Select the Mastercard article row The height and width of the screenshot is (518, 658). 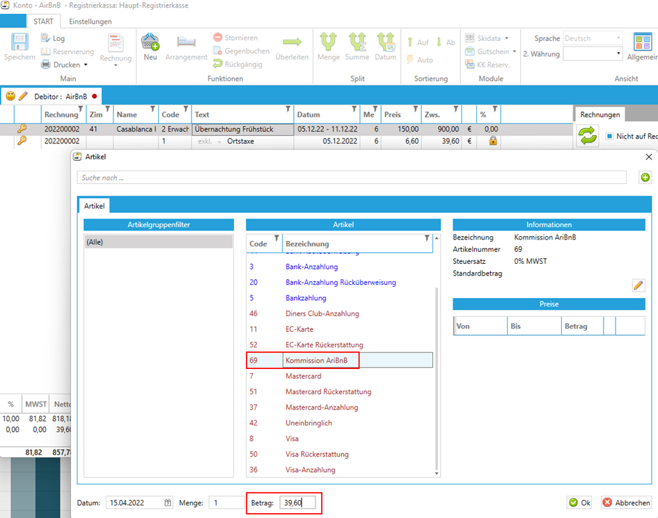(303, 376)
